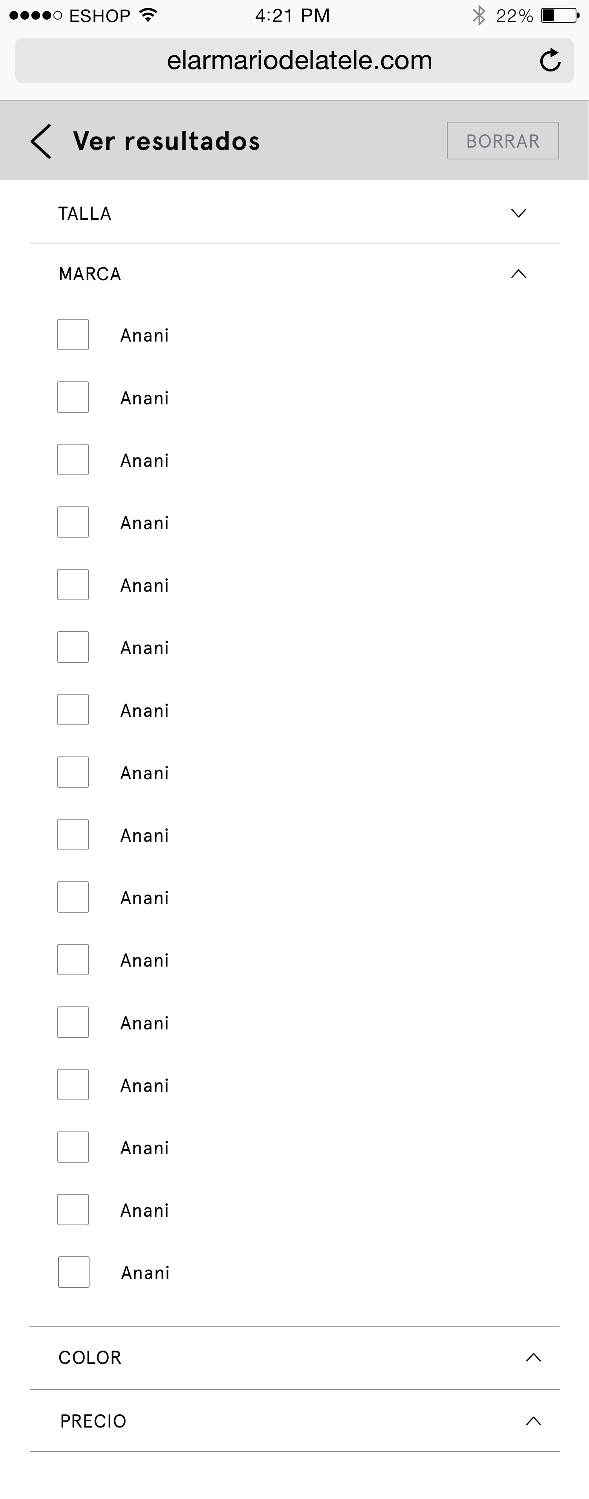Select the PRECIO filter label

coord(93,1421)
